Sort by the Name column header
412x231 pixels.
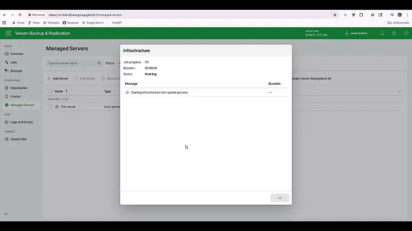(x=61, y=91)
